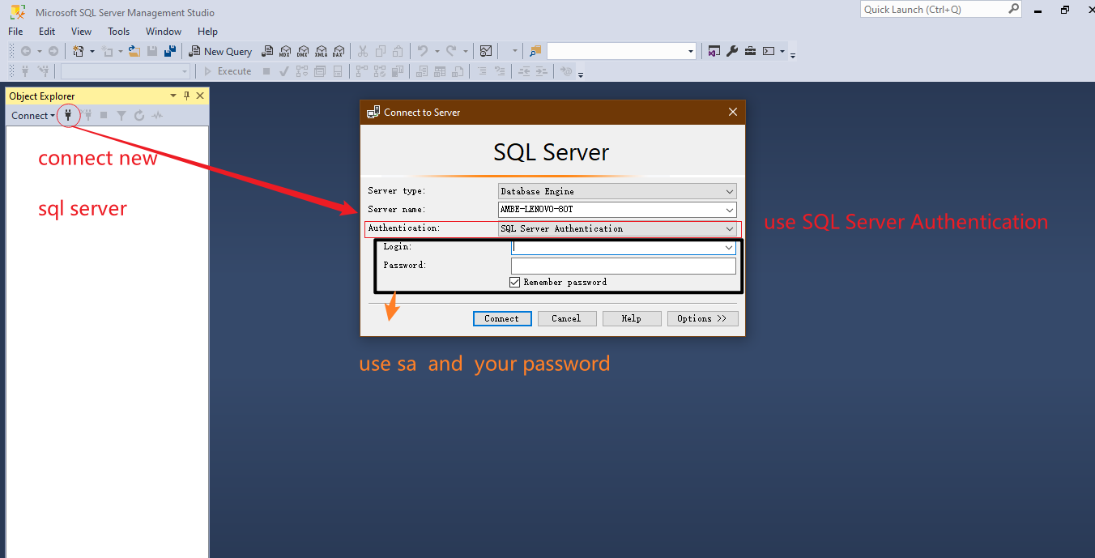Click the Cancel Executing Query stop icon
This screenshot has height=558, width=1095.
click(x=266, y=71)
